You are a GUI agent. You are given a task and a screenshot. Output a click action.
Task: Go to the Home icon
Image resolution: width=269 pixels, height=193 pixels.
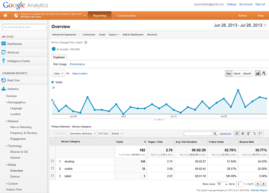tap(5, 16)
